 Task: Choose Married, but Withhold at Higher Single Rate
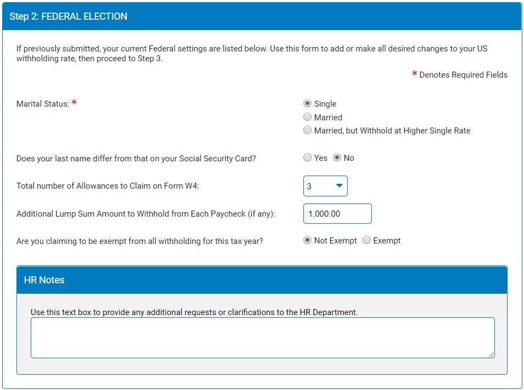(307, 130)
